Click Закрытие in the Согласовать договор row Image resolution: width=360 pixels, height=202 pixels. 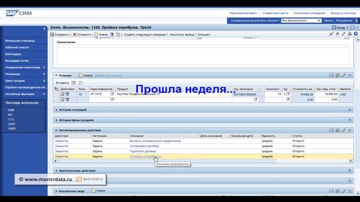[61, 146]
